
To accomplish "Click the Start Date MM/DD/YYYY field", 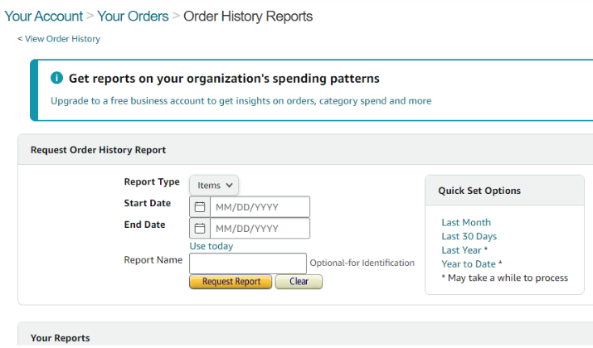I will (x=260, y=206).
